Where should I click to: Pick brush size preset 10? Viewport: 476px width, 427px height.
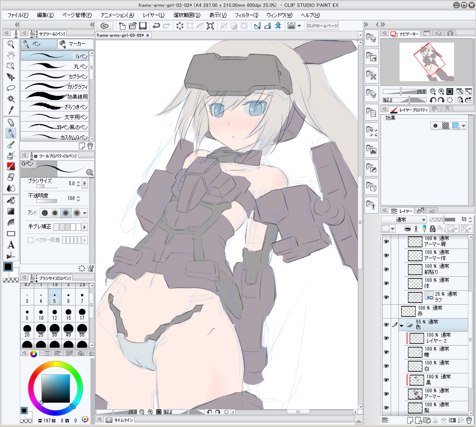[41, 314]
